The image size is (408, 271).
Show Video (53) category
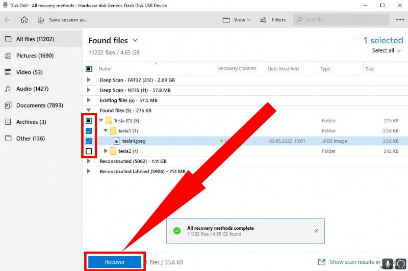(41, 72)
